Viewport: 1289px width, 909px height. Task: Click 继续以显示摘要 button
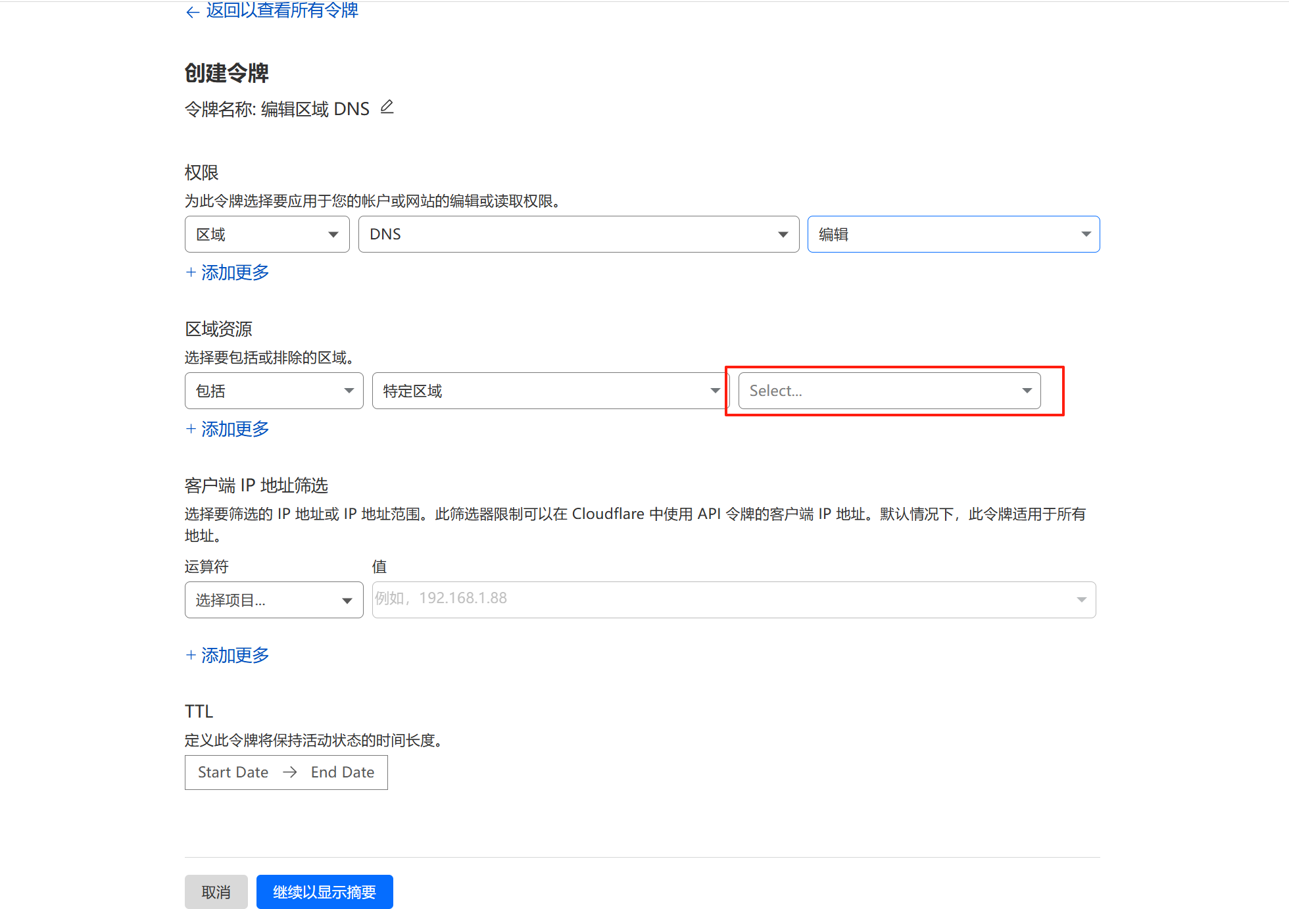(325, 892)
